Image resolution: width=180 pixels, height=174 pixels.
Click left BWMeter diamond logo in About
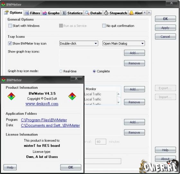tap(11, 96)
